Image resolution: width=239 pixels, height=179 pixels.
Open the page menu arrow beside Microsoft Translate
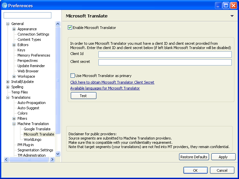[232, 16]
